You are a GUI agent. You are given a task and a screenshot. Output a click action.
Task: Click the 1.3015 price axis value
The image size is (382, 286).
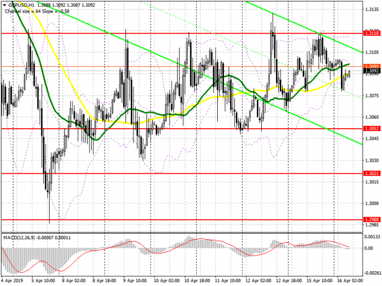pos(372,182)
